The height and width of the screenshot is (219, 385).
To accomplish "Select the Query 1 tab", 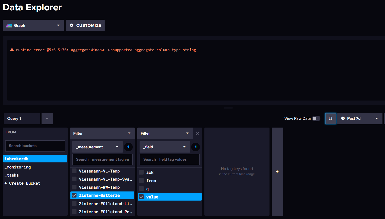I will pos(22,118).
